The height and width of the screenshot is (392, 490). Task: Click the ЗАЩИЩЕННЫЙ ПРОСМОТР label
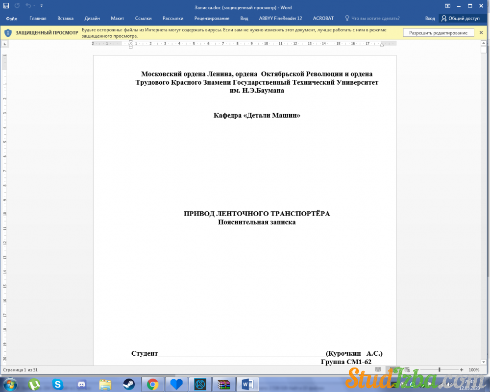(47, 33)
